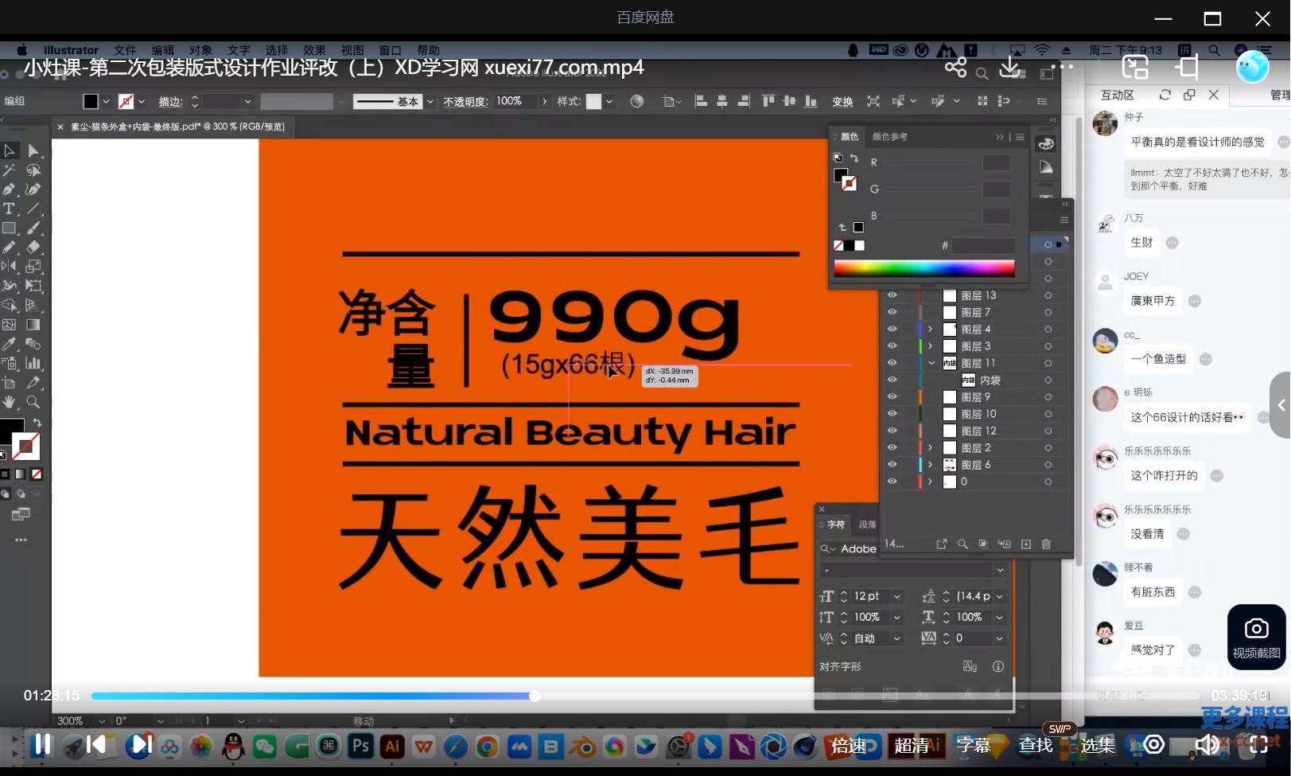The image size is (1291, 776).
Task: Hide the 图层 13 layer
Action: (892, 295)
